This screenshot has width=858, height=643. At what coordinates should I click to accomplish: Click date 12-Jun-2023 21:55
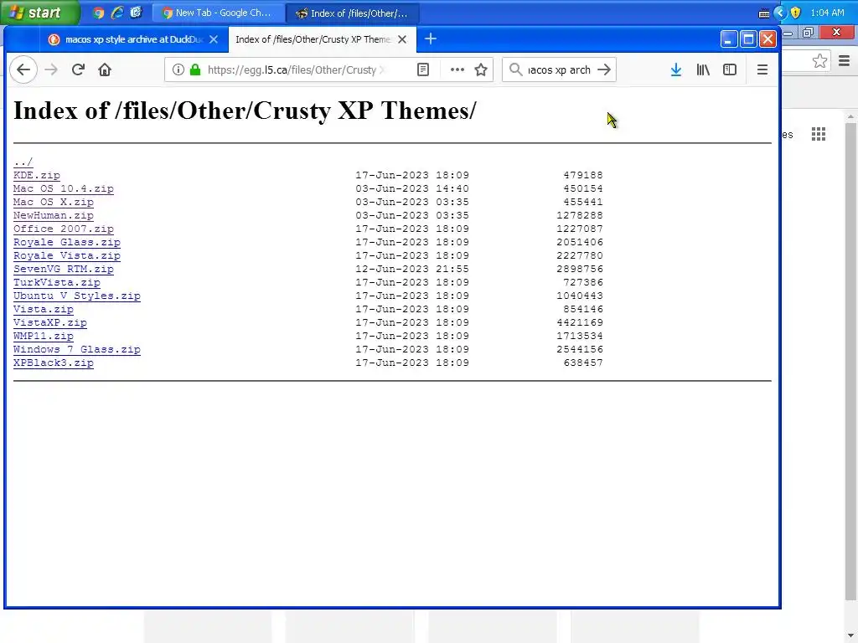click(412, 269)
